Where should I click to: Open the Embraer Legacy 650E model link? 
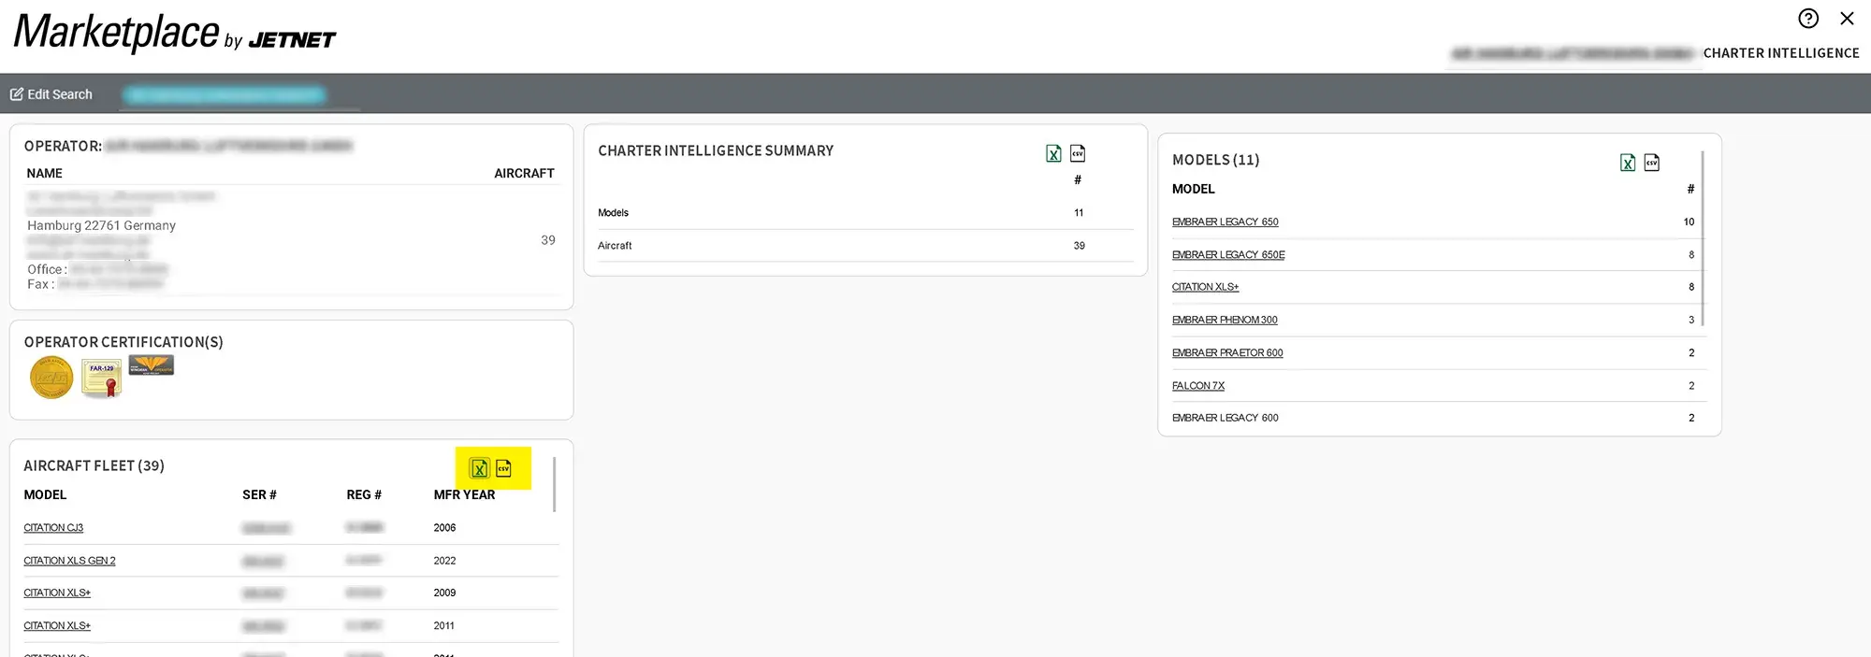(1227, 255)
